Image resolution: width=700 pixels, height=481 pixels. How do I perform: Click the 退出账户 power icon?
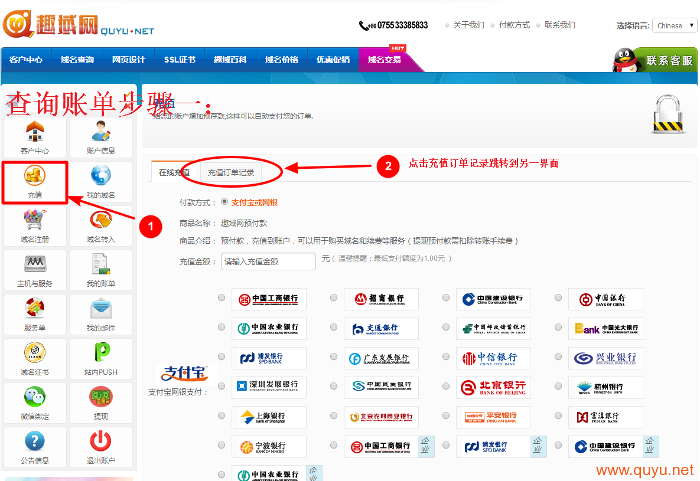tap(101, 441)
